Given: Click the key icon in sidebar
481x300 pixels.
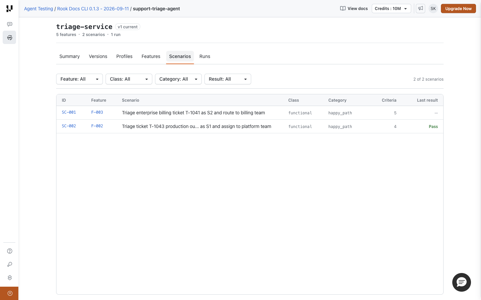Looking at the screenshot, I should tap(10, 264).
